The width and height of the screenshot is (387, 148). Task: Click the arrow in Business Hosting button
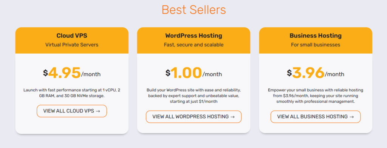tap(352, 117)
